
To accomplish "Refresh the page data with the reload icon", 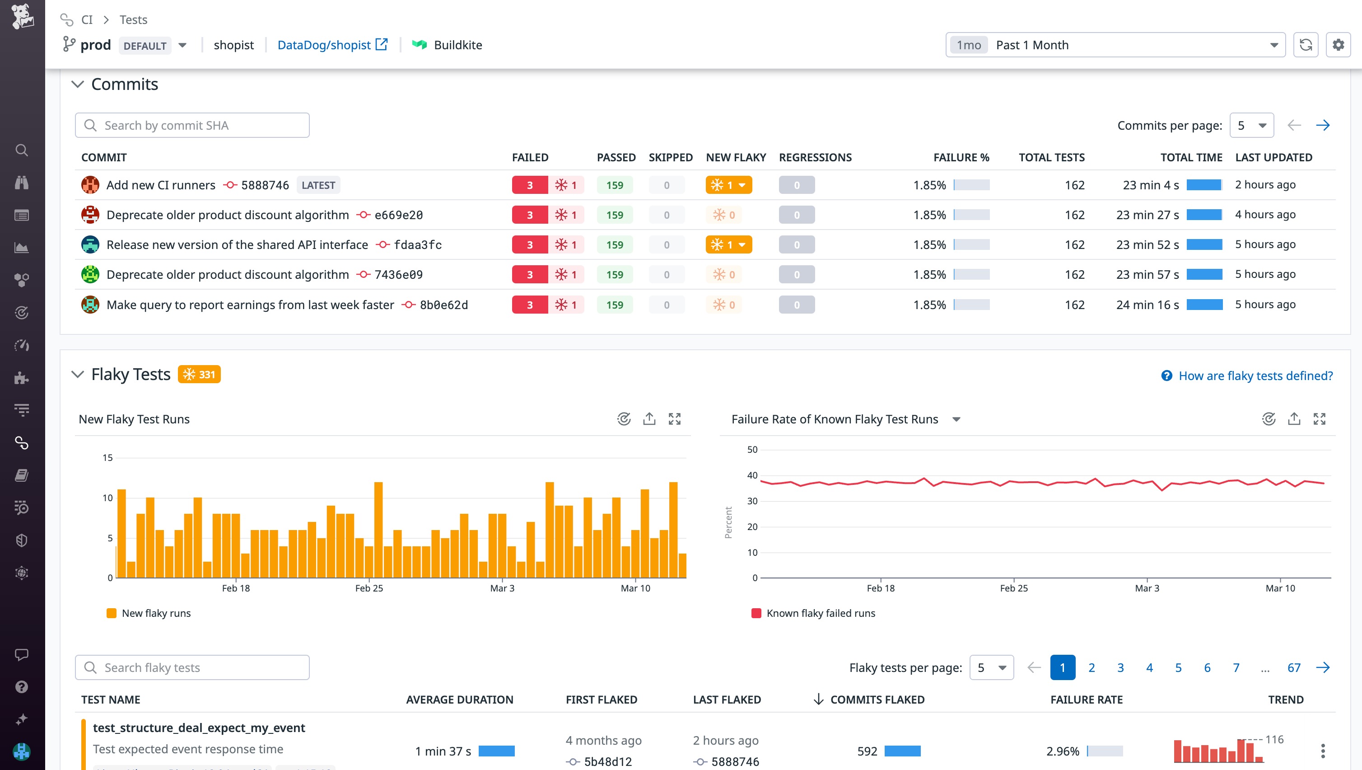I will [1306, 44].
